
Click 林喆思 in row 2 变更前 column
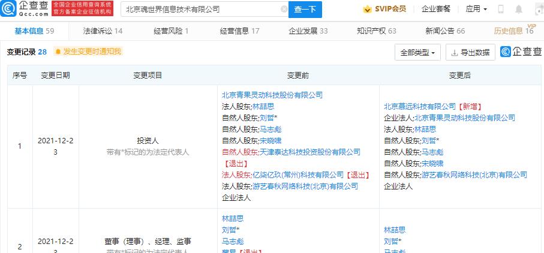233,218
